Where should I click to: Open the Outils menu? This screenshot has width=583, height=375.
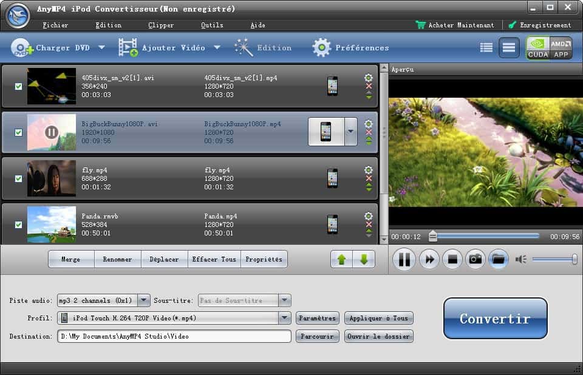pos(212,25)
